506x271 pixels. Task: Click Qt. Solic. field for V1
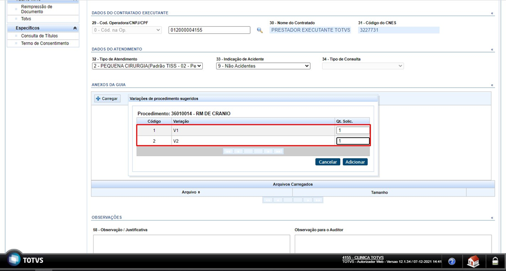[x=353, y=130]
